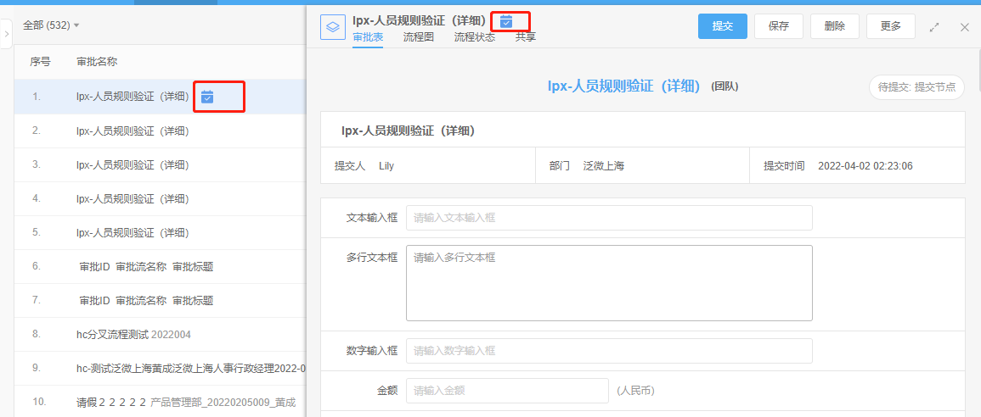This screenshot has width=981, height=417.
Task: Open list row 8 hc分叉流程测试
Action: [133, 334]
